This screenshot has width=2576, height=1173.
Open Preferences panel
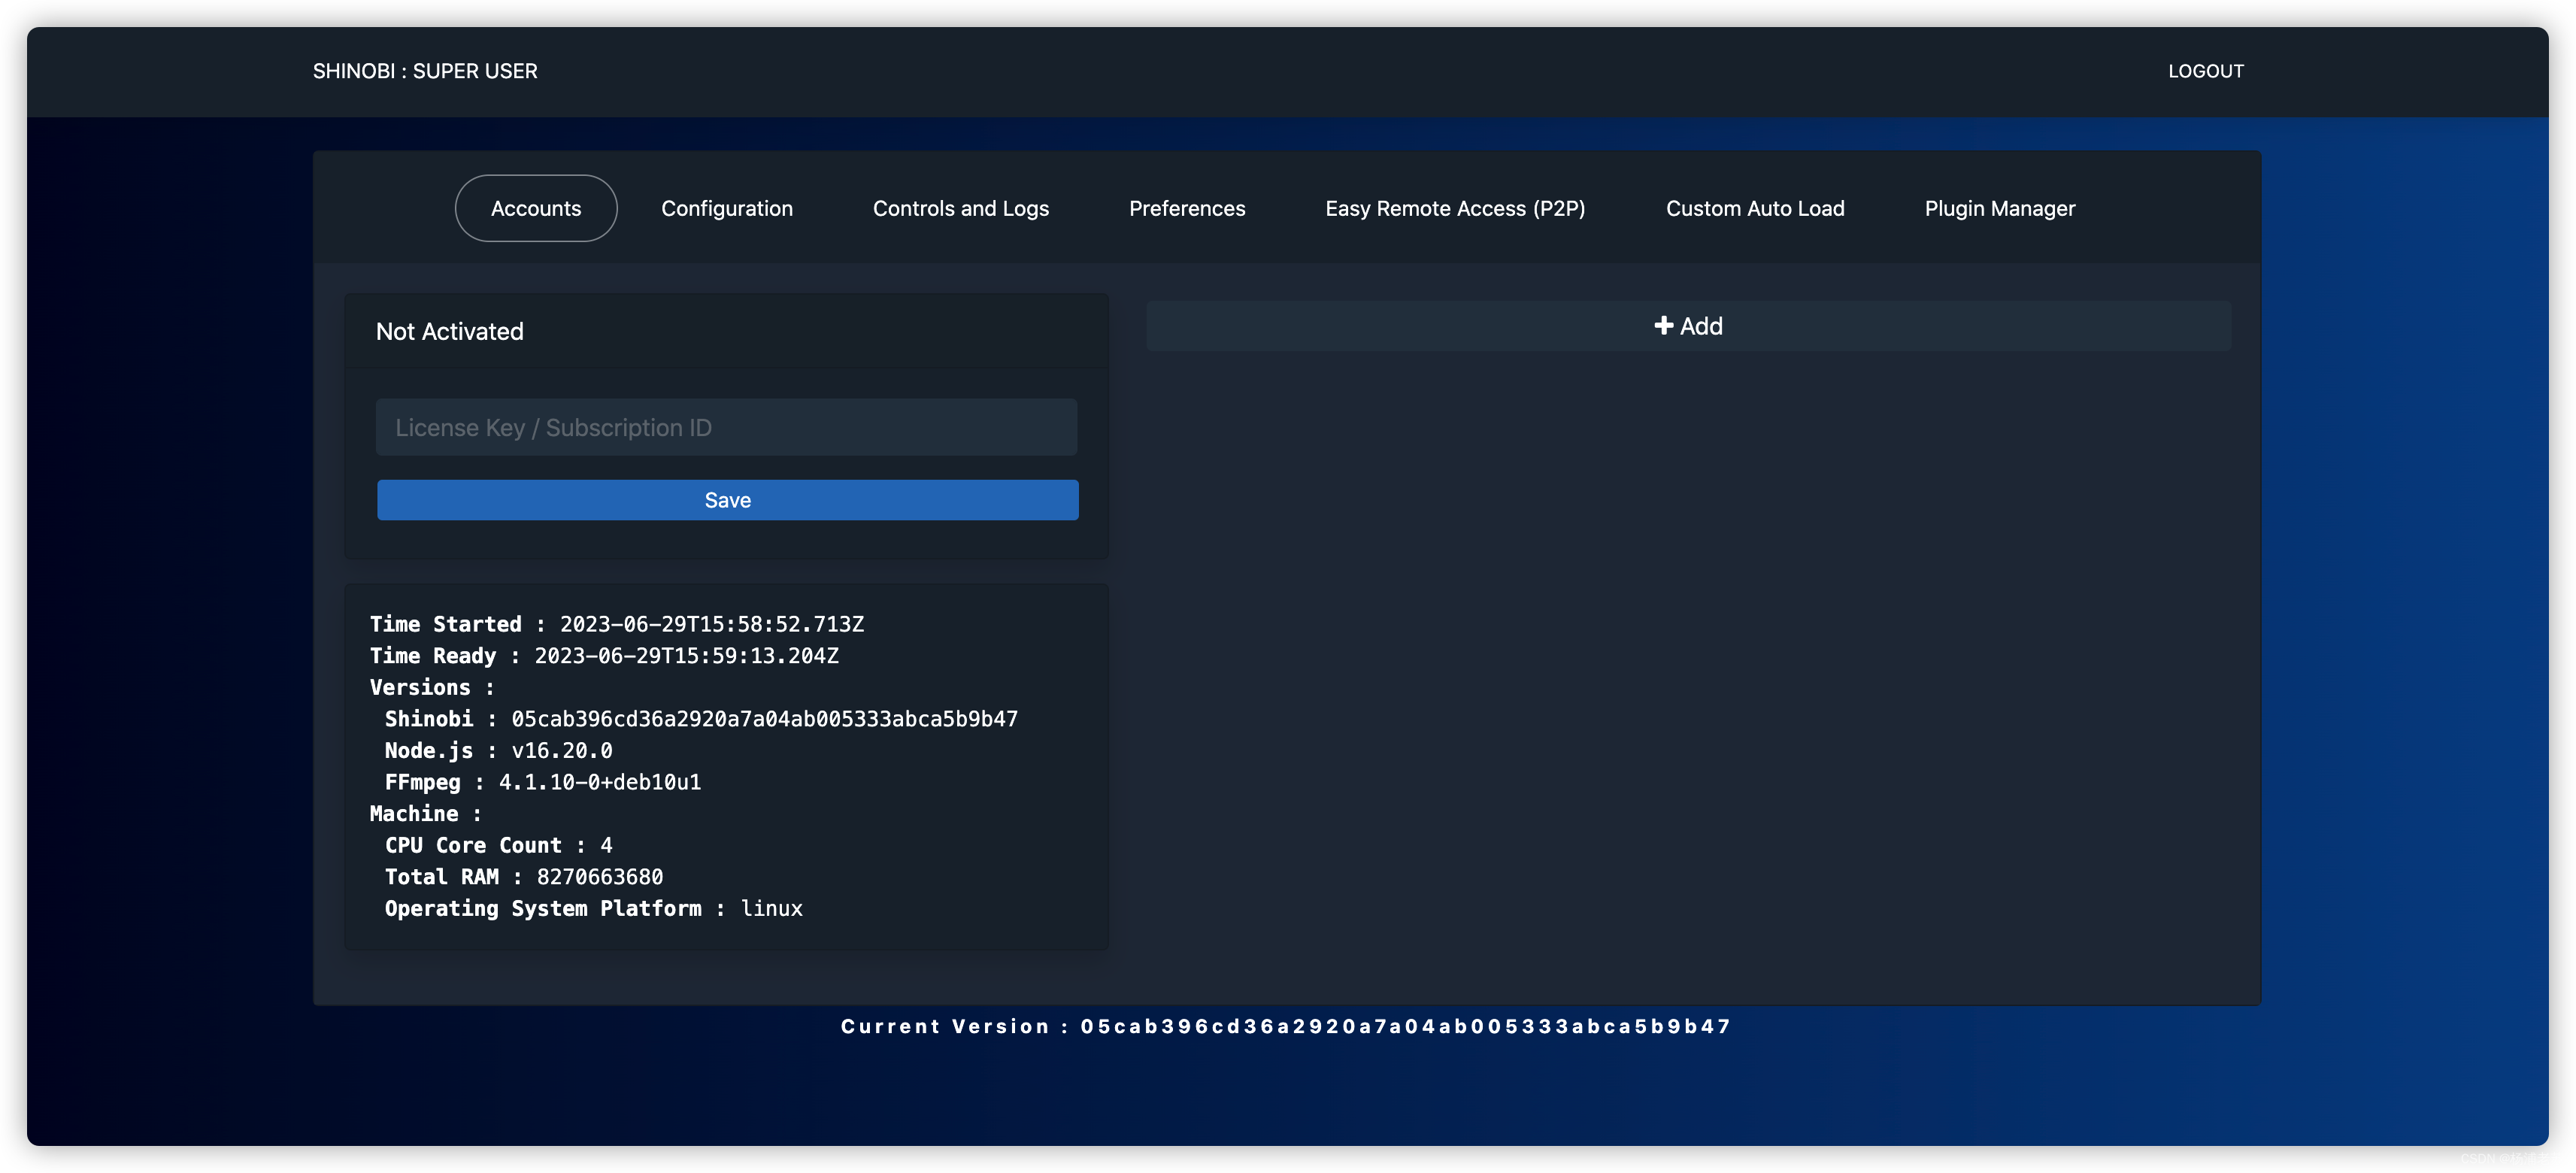(x=1188, y=207)
